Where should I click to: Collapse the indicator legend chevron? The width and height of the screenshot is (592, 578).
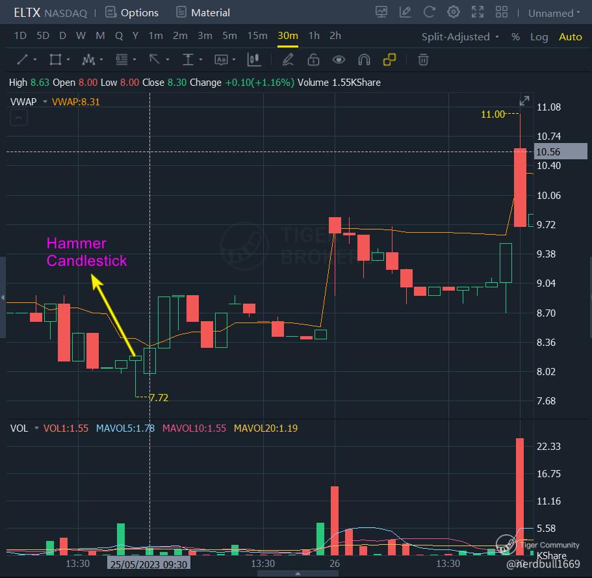[x=18, y=118]
